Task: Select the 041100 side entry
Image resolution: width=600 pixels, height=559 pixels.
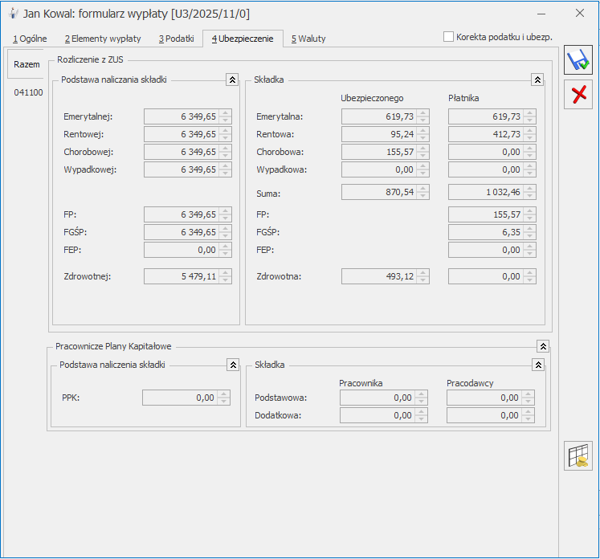Action: point(28,92)
